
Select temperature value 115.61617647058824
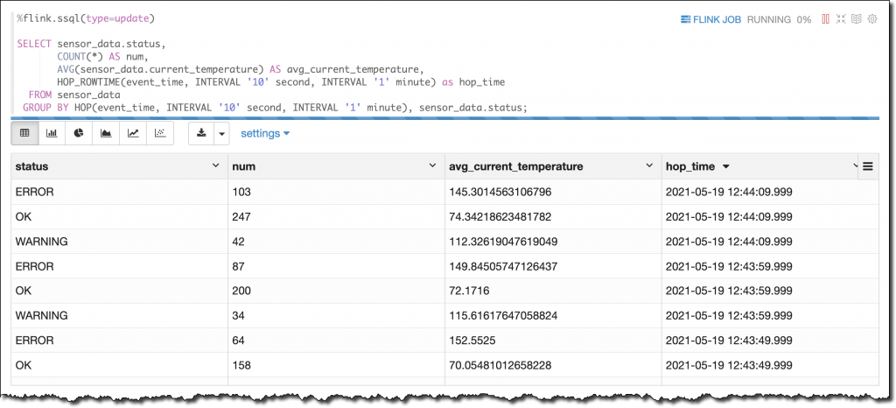pyautogui.click(x=503, y=315)
